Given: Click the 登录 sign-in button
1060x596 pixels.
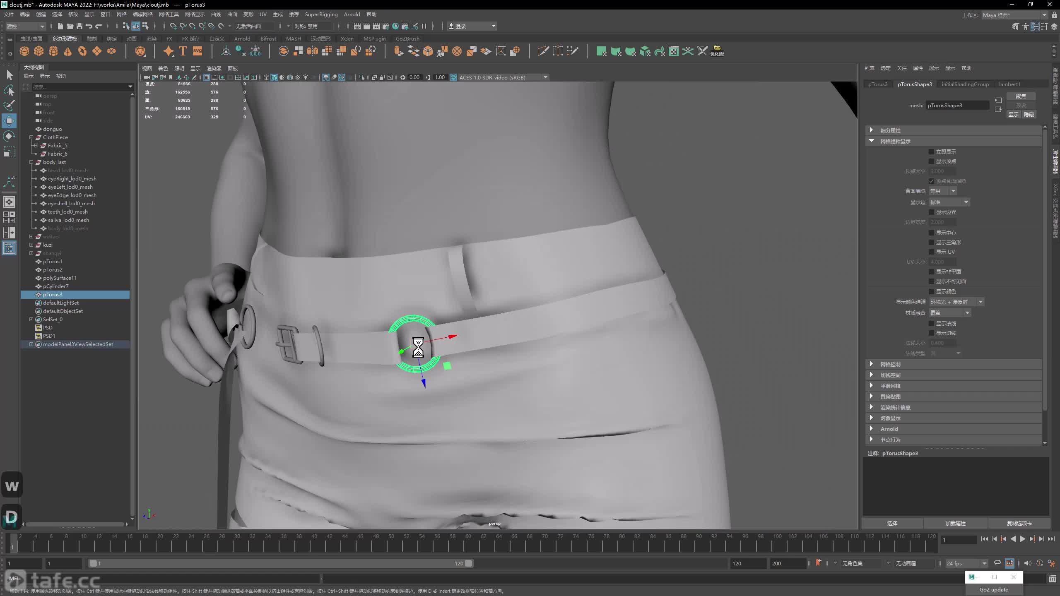Looking at the screenshot, I should click(x=472, y=26).
